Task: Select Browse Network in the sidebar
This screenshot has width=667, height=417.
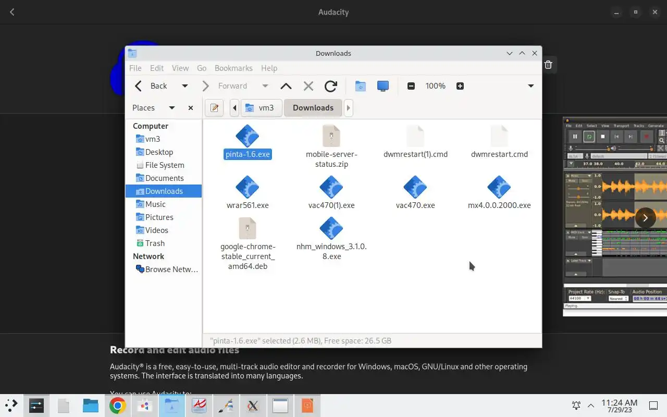Action: click(x=164, y=269)
